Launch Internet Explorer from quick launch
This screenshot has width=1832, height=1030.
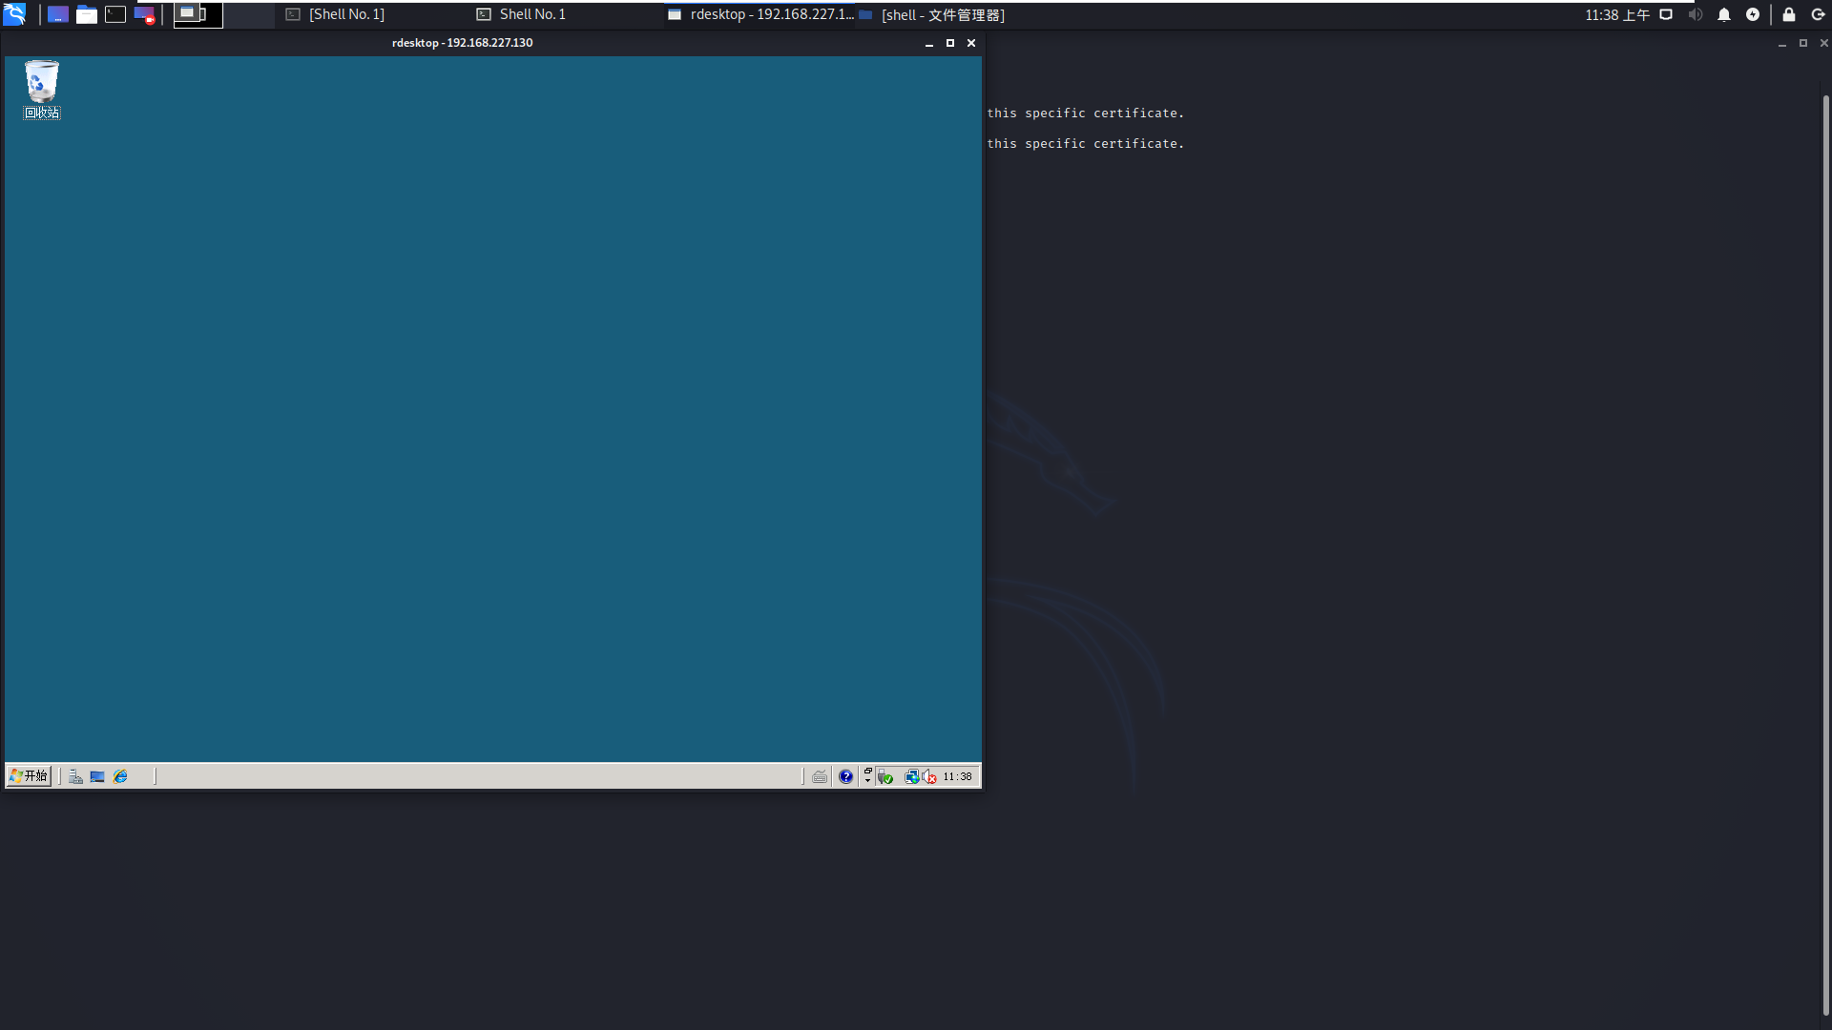click(120, 777)
